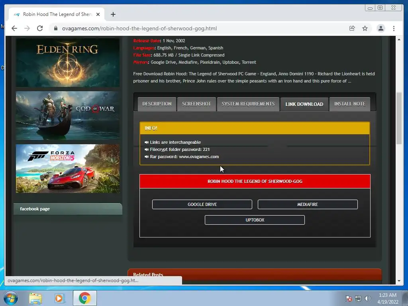Open the Elden Ring game thumbnail

68,63
